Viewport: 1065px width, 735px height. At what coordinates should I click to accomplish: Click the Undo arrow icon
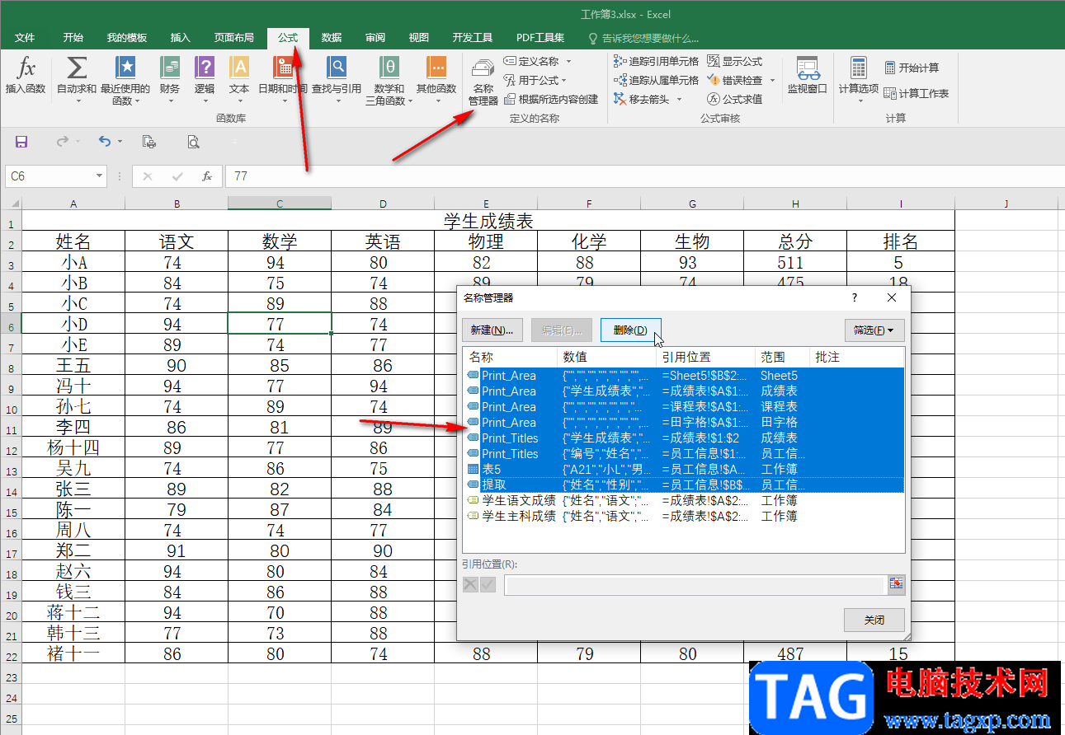(104, 142)
